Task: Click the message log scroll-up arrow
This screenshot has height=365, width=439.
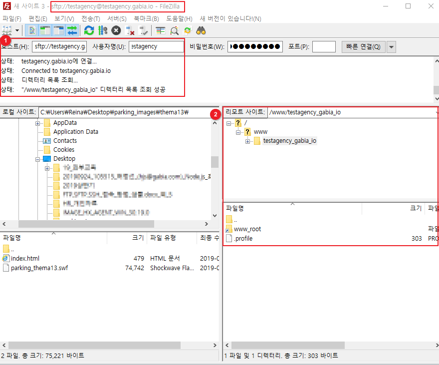Action: (437, 61)
